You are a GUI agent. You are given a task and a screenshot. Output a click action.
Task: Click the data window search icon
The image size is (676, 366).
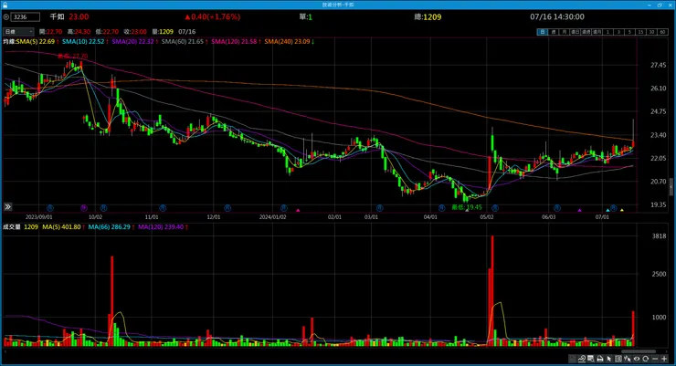pos(591,359)
